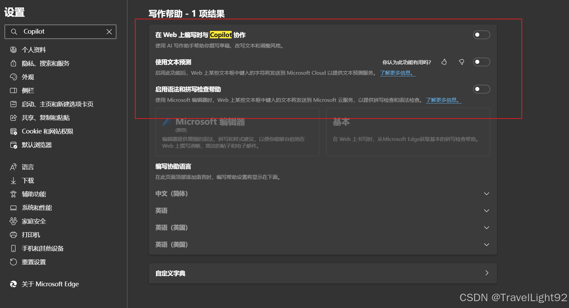Screen dimensions: 569x308
Task: Click 了解更多信息 link under 启用语法和拼写检查帮助
Action: point(444,100)
